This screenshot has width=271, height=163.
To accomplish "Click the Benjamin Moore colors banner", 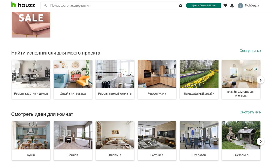I will (x=203, y=5).
